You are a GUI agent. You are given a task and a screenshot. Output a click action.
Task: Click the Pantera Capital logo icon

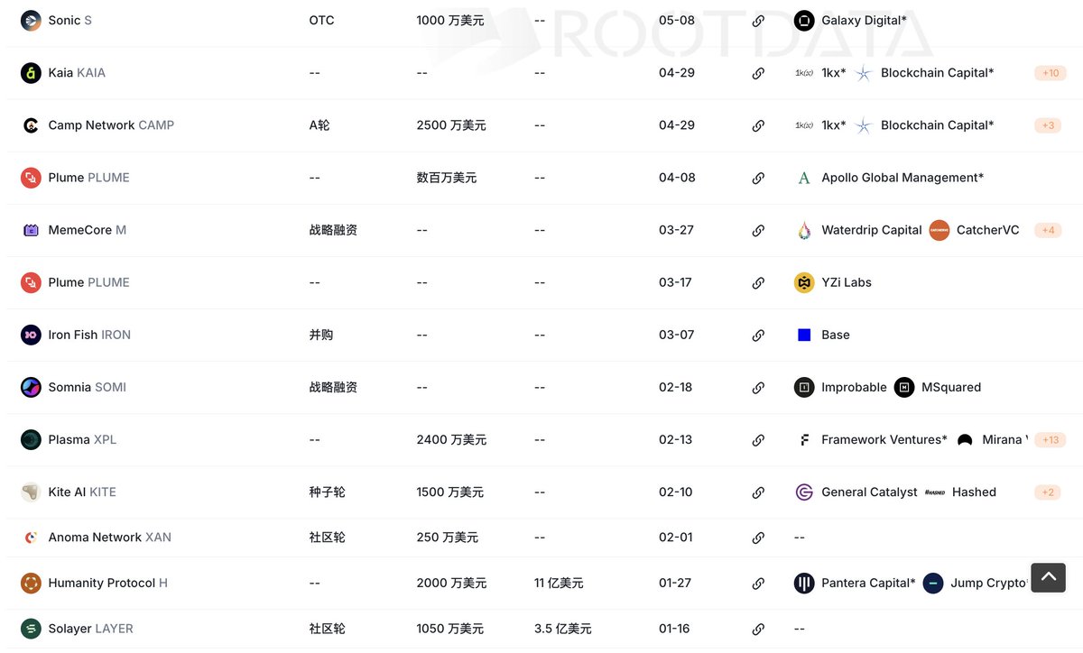click(x=804, y=584)
